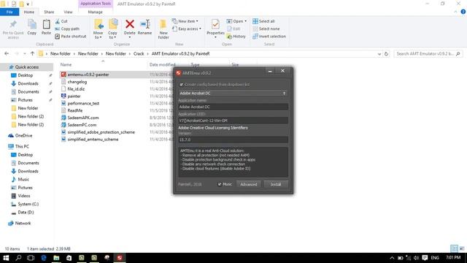Select the simplified_amtemu_scheme file
Image resolution: width=467 pixels, height=263 pixels.
[x=93, y=140]
